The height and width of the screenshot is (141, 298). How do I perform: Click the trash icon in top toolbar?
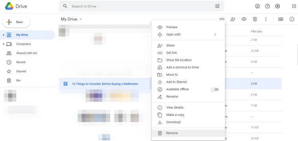(x=255, y=19)
